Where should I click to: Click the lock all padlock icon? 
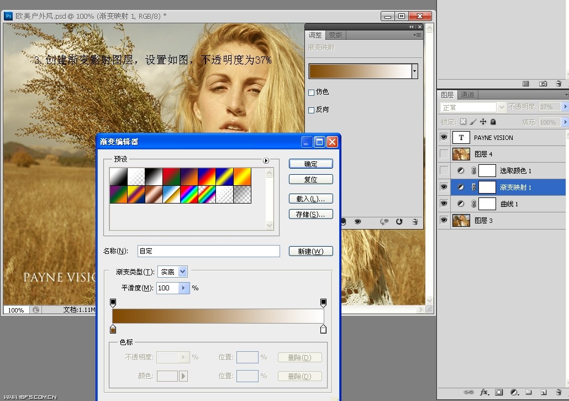493,122
